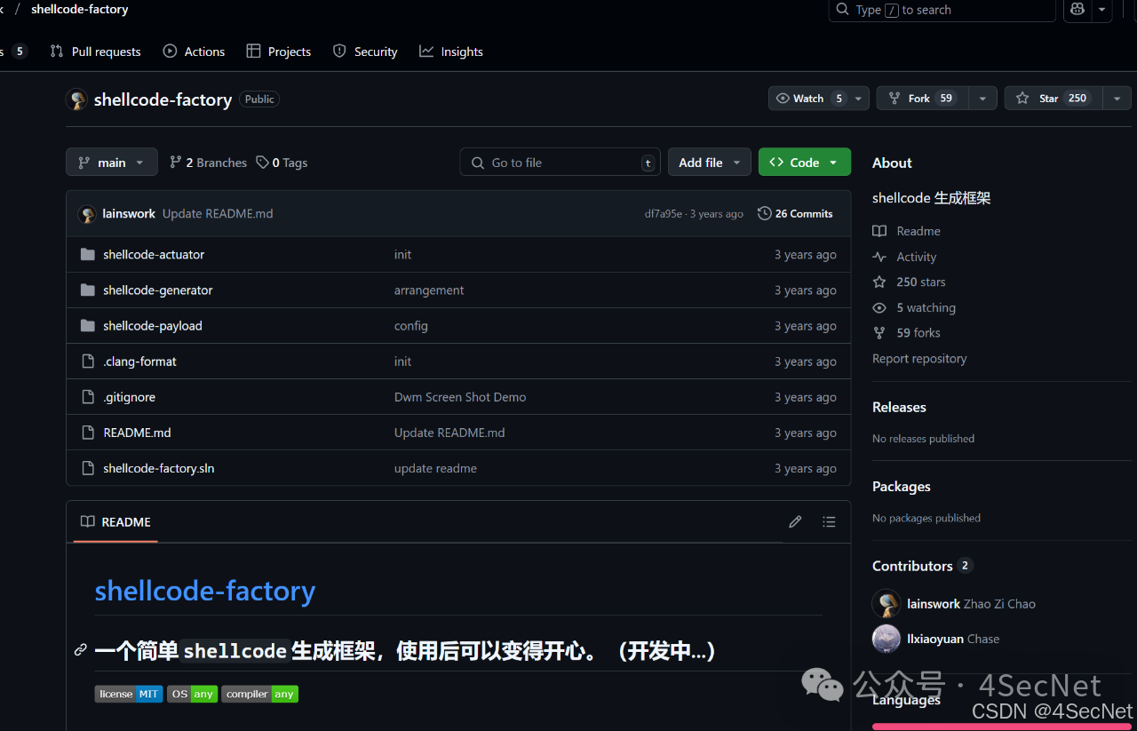
Task: View the 26 Commits history
Action: 795,214
